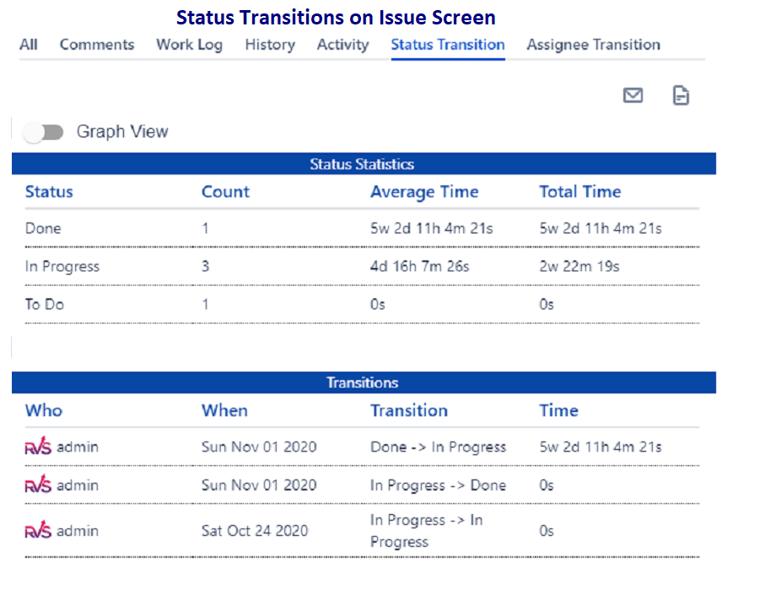Sort the table by Status column
Image resolution: width=776 pixels, height=616 pixels.
[48, 191]
